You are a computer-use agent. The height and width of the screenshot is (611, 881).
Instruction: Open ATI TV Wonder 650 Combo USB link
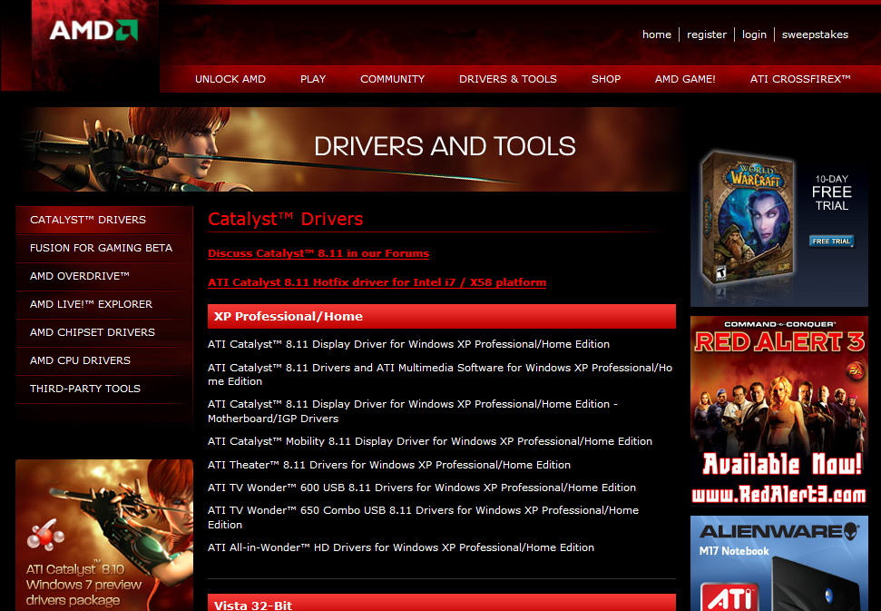tap(423, 517)
